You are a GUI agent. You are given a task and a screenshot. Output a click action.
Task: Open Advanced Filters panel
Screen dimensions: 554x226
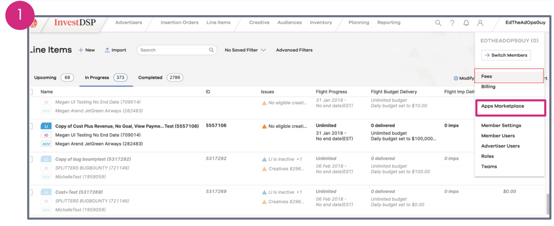[x=294, y=50]
